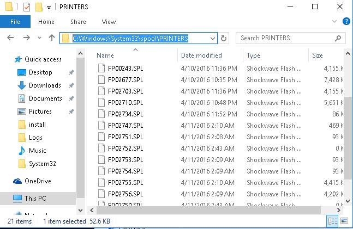Open the File menu

(15, 22)
